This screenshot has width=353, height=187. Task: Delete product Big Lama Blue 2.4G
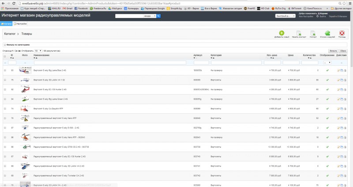[x=345, y=70]
